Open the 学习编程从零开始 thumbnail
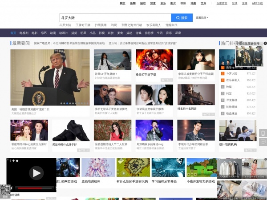The width and height of the screenshot is (267, 200). click(x=168, y=168)
